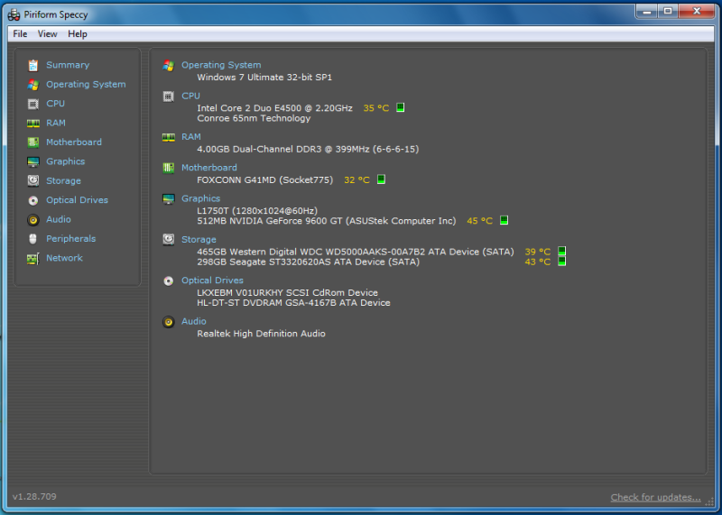
Task: Click the version number v1.28.709
Action: [x=34, y=497]
